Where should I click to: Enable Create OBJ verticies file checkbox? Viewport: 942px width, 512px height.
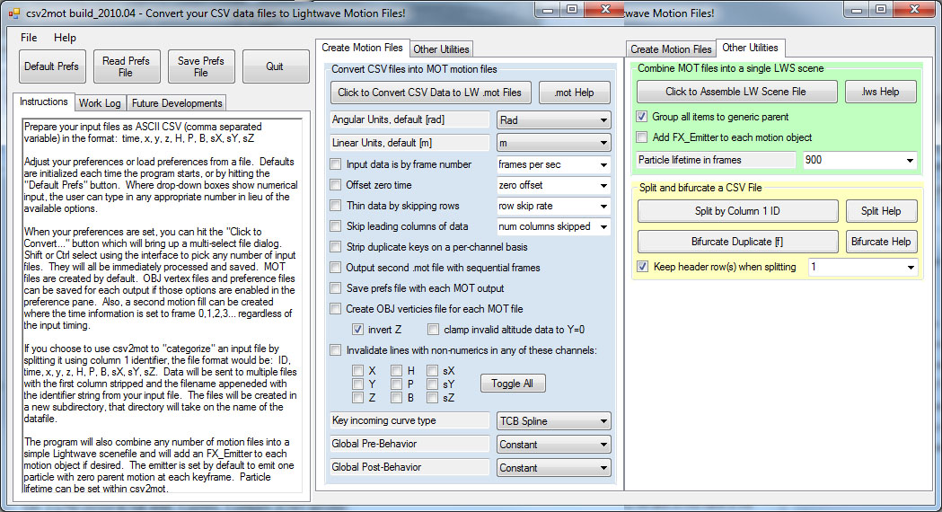tap(336, 309)
